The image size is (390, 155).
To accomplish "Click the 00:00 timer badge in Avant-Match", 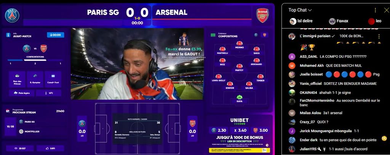I will click(56, 35).
